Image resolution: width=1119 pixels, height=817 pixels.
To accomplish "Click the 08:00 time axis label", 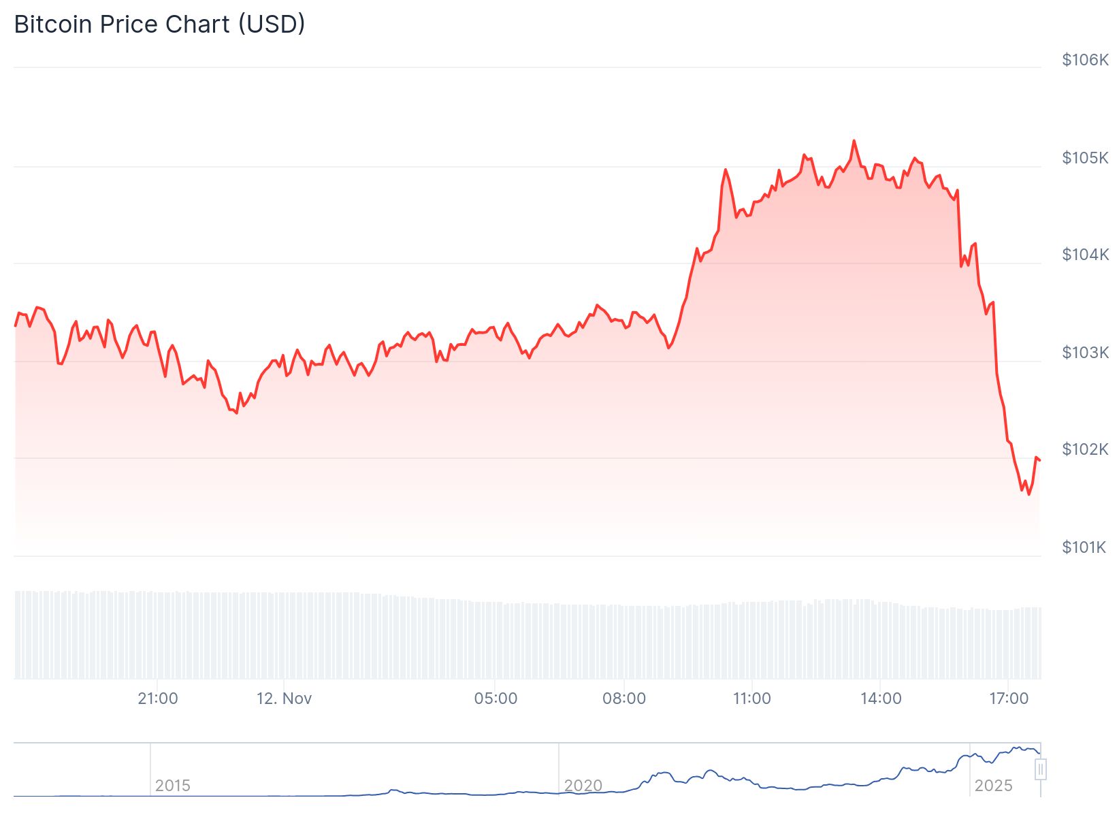I will coord(623,699).
